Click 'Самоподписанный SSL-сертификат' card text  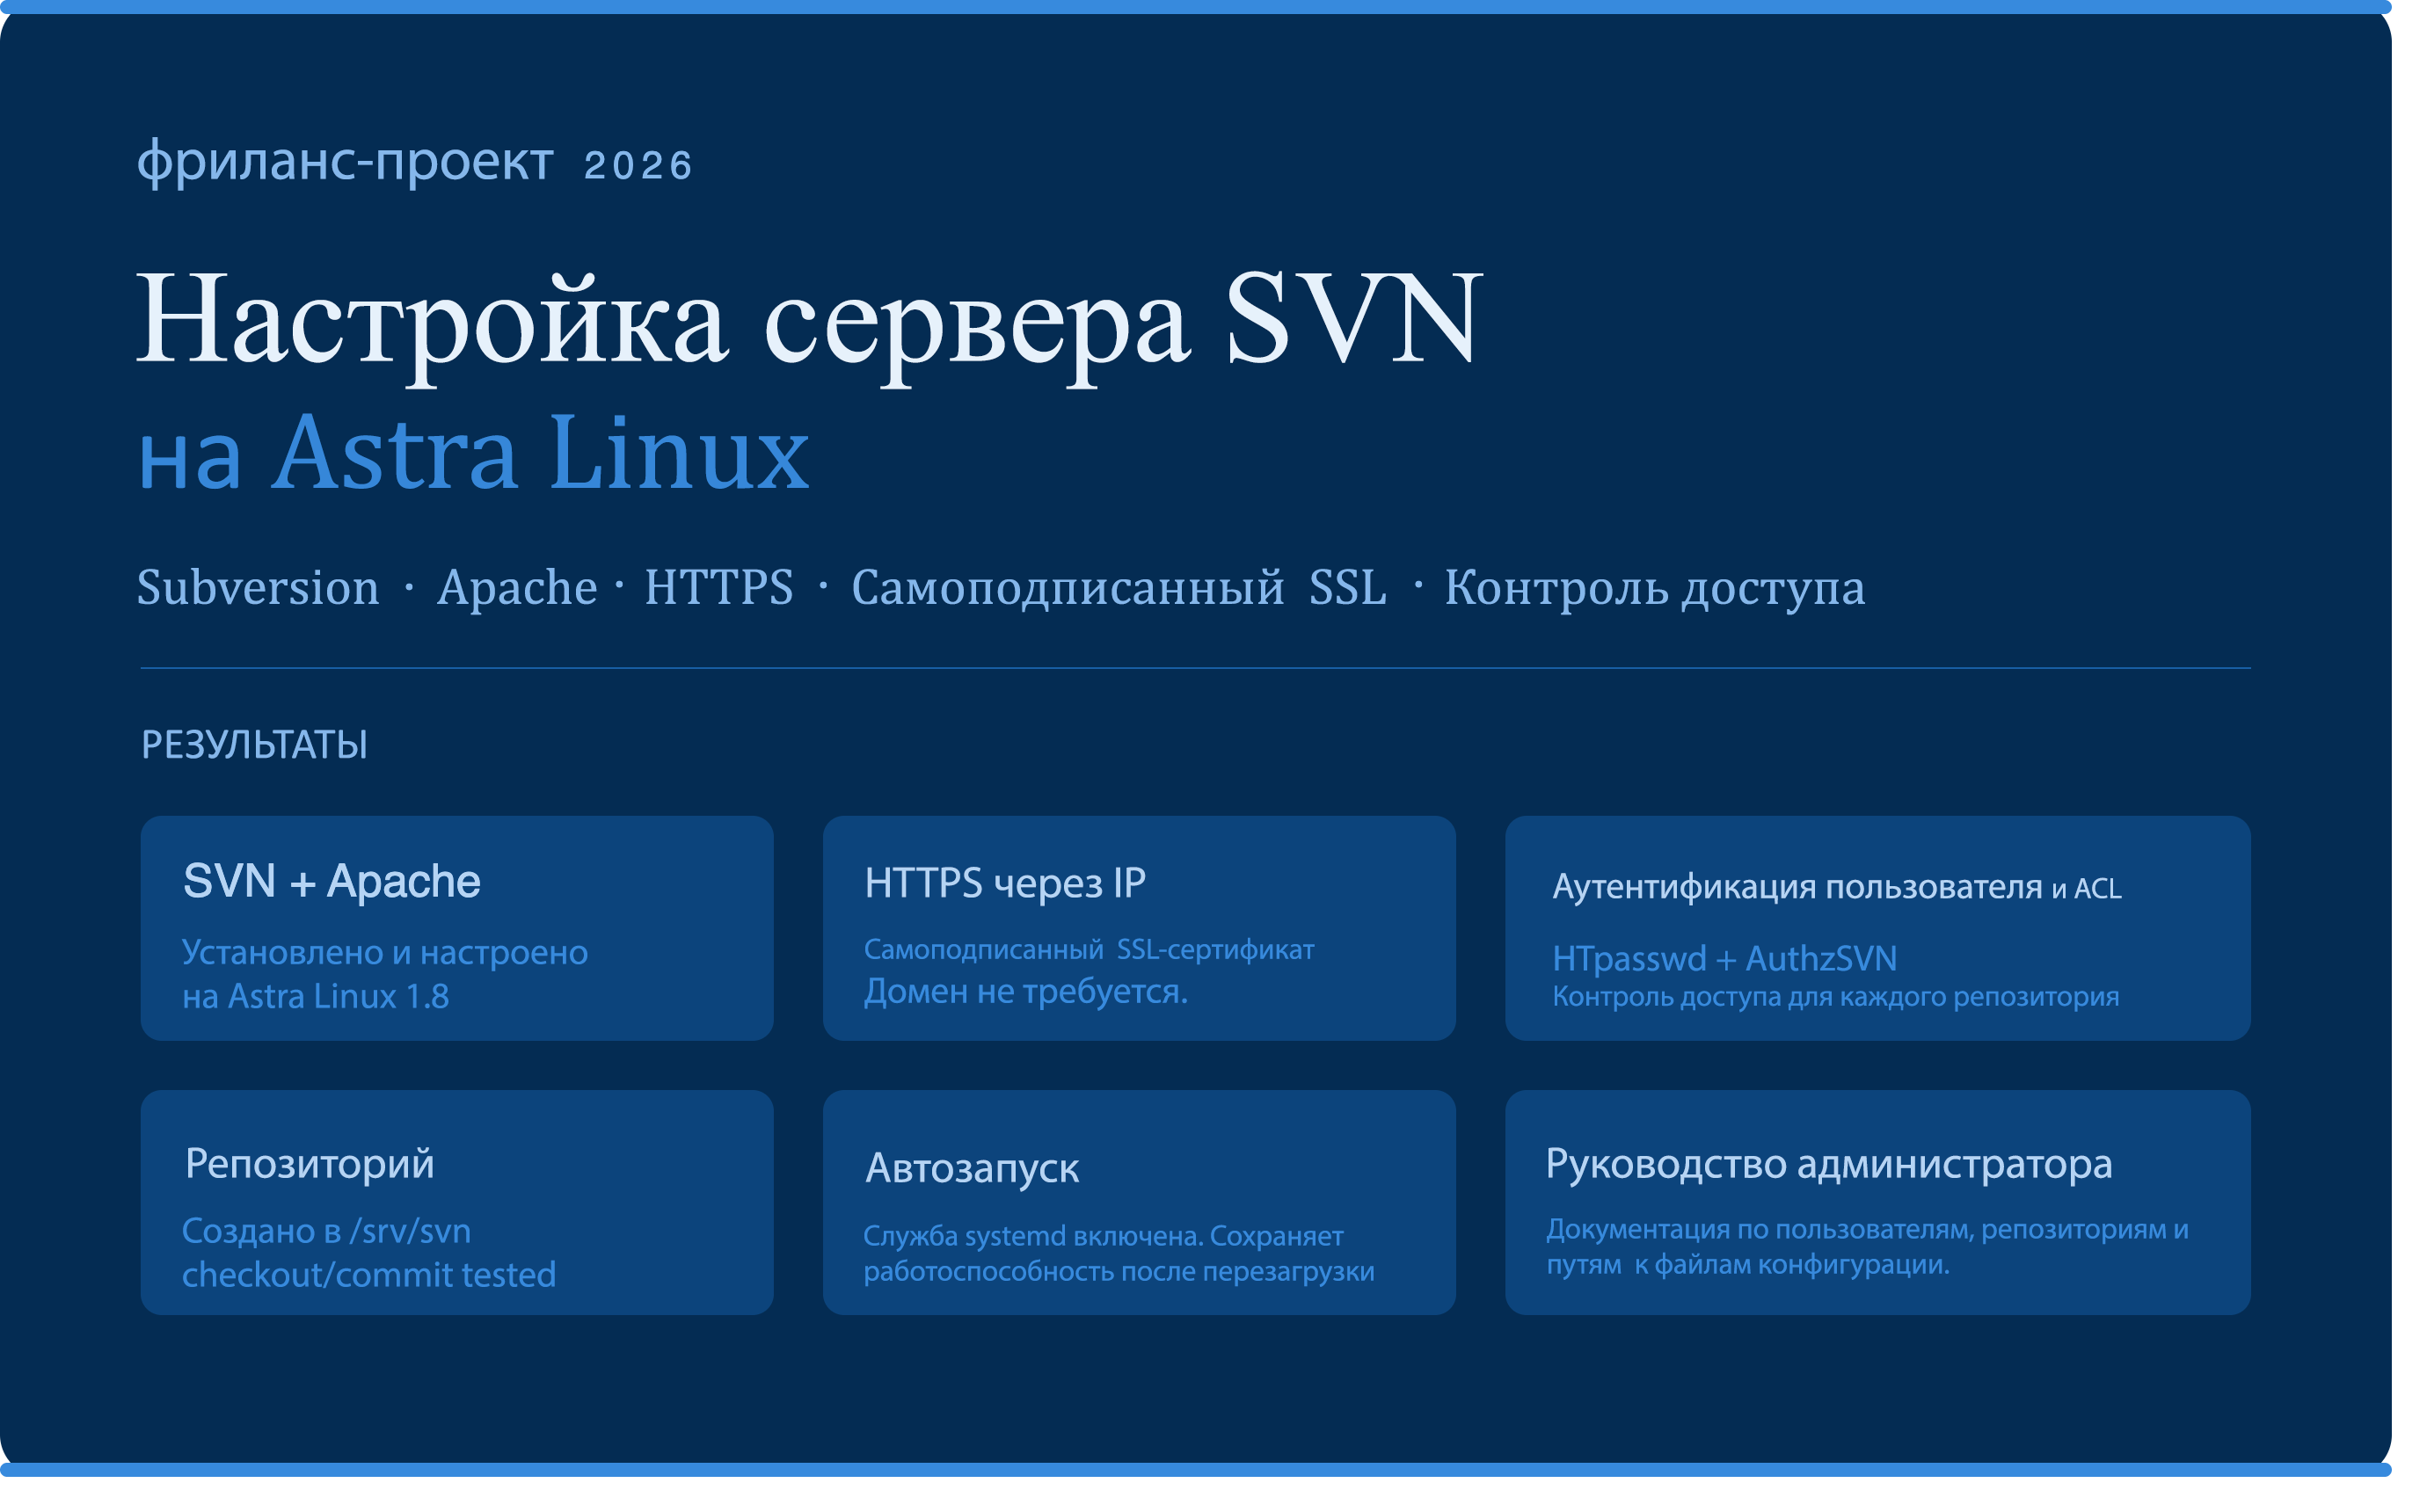tap(1089, 950)
